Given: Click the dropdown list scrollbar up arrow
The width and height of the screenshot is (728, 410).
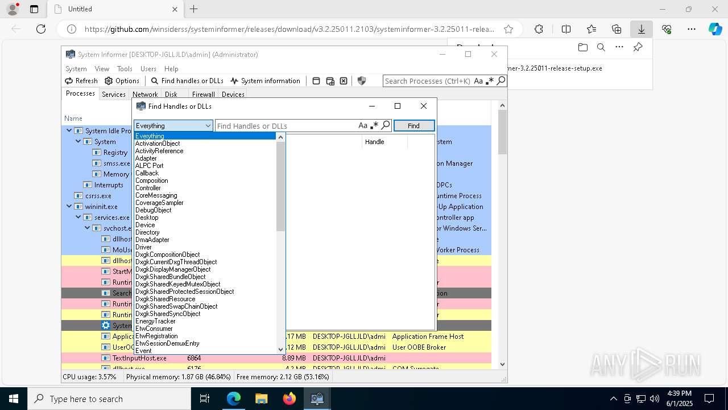Looking at the screenshot, I should pos(280,137).
